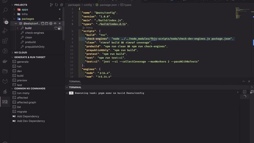Click Nx icon next to Add Dev Dependency
The image size is (254, 143).
click(14, 121)
